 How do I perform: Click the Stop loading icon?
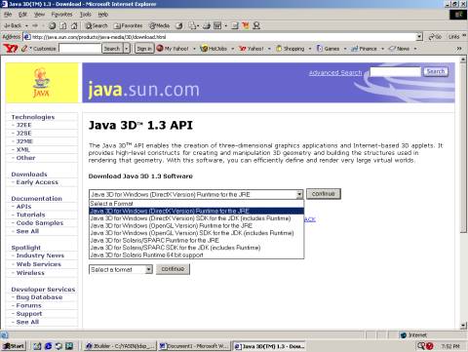click(52, 25)
